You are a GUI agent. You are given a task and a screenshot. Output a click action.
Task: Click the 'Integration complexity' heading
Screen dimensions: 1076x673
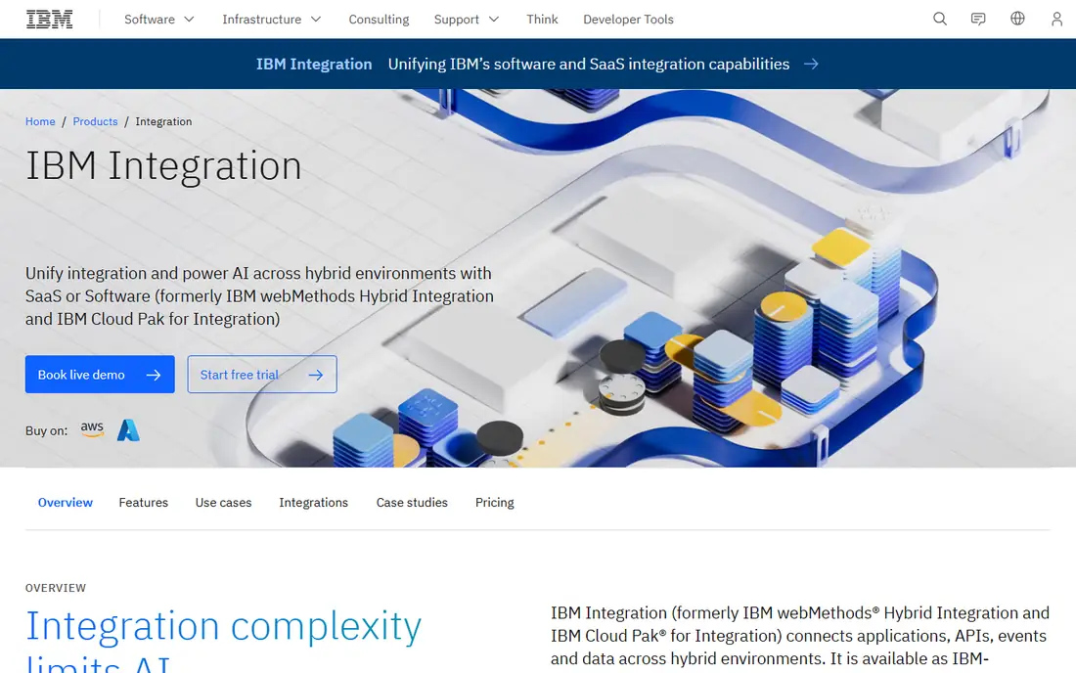(224, 626)
